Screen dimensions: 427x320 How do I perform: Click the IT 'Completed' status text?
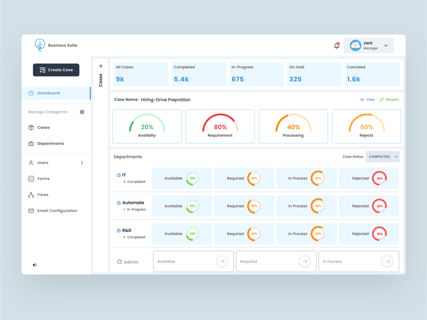click(136, 181)
